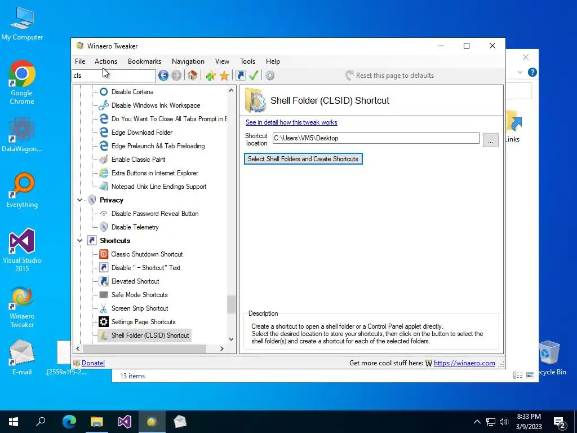Open the notification center icon
This screenshot has width=577, height=433.
560,422
